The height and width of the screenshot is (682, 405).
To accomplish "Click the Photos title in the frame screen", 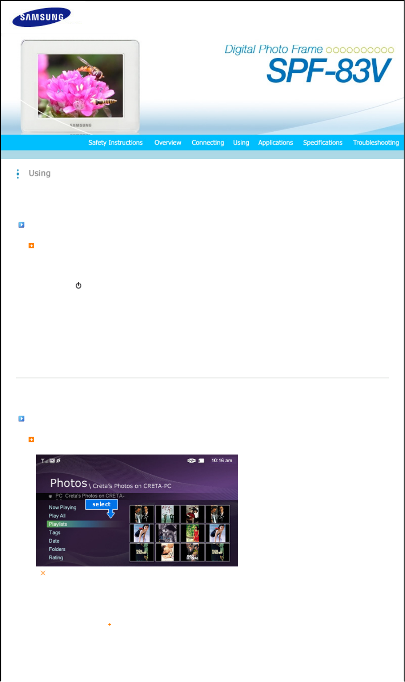I will (68, 483).
